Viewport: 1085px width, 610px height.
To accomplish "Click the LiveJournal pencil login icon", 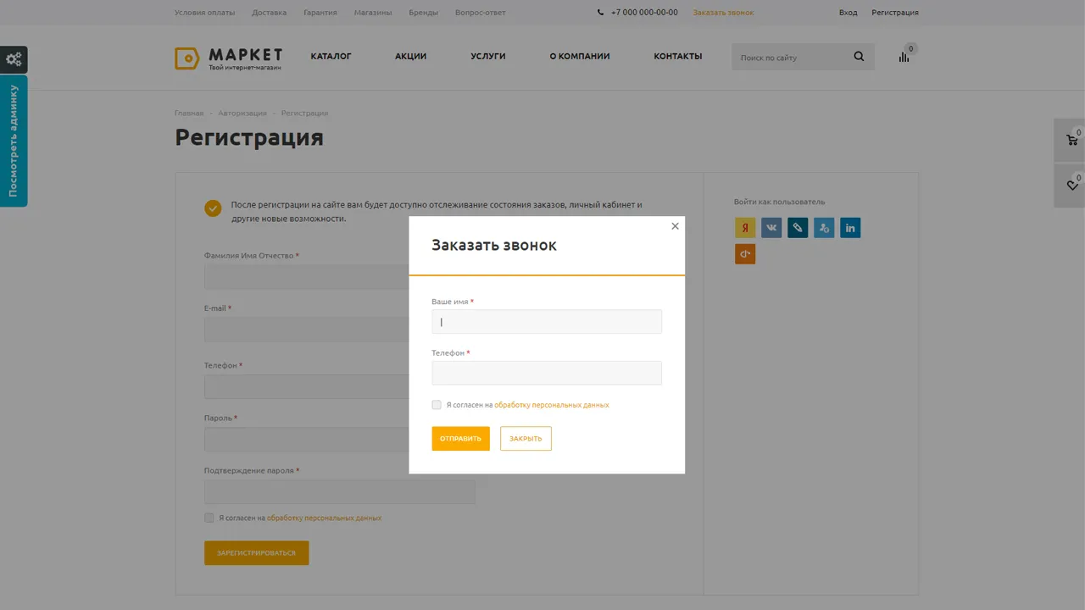I will (x=798, y=228).
